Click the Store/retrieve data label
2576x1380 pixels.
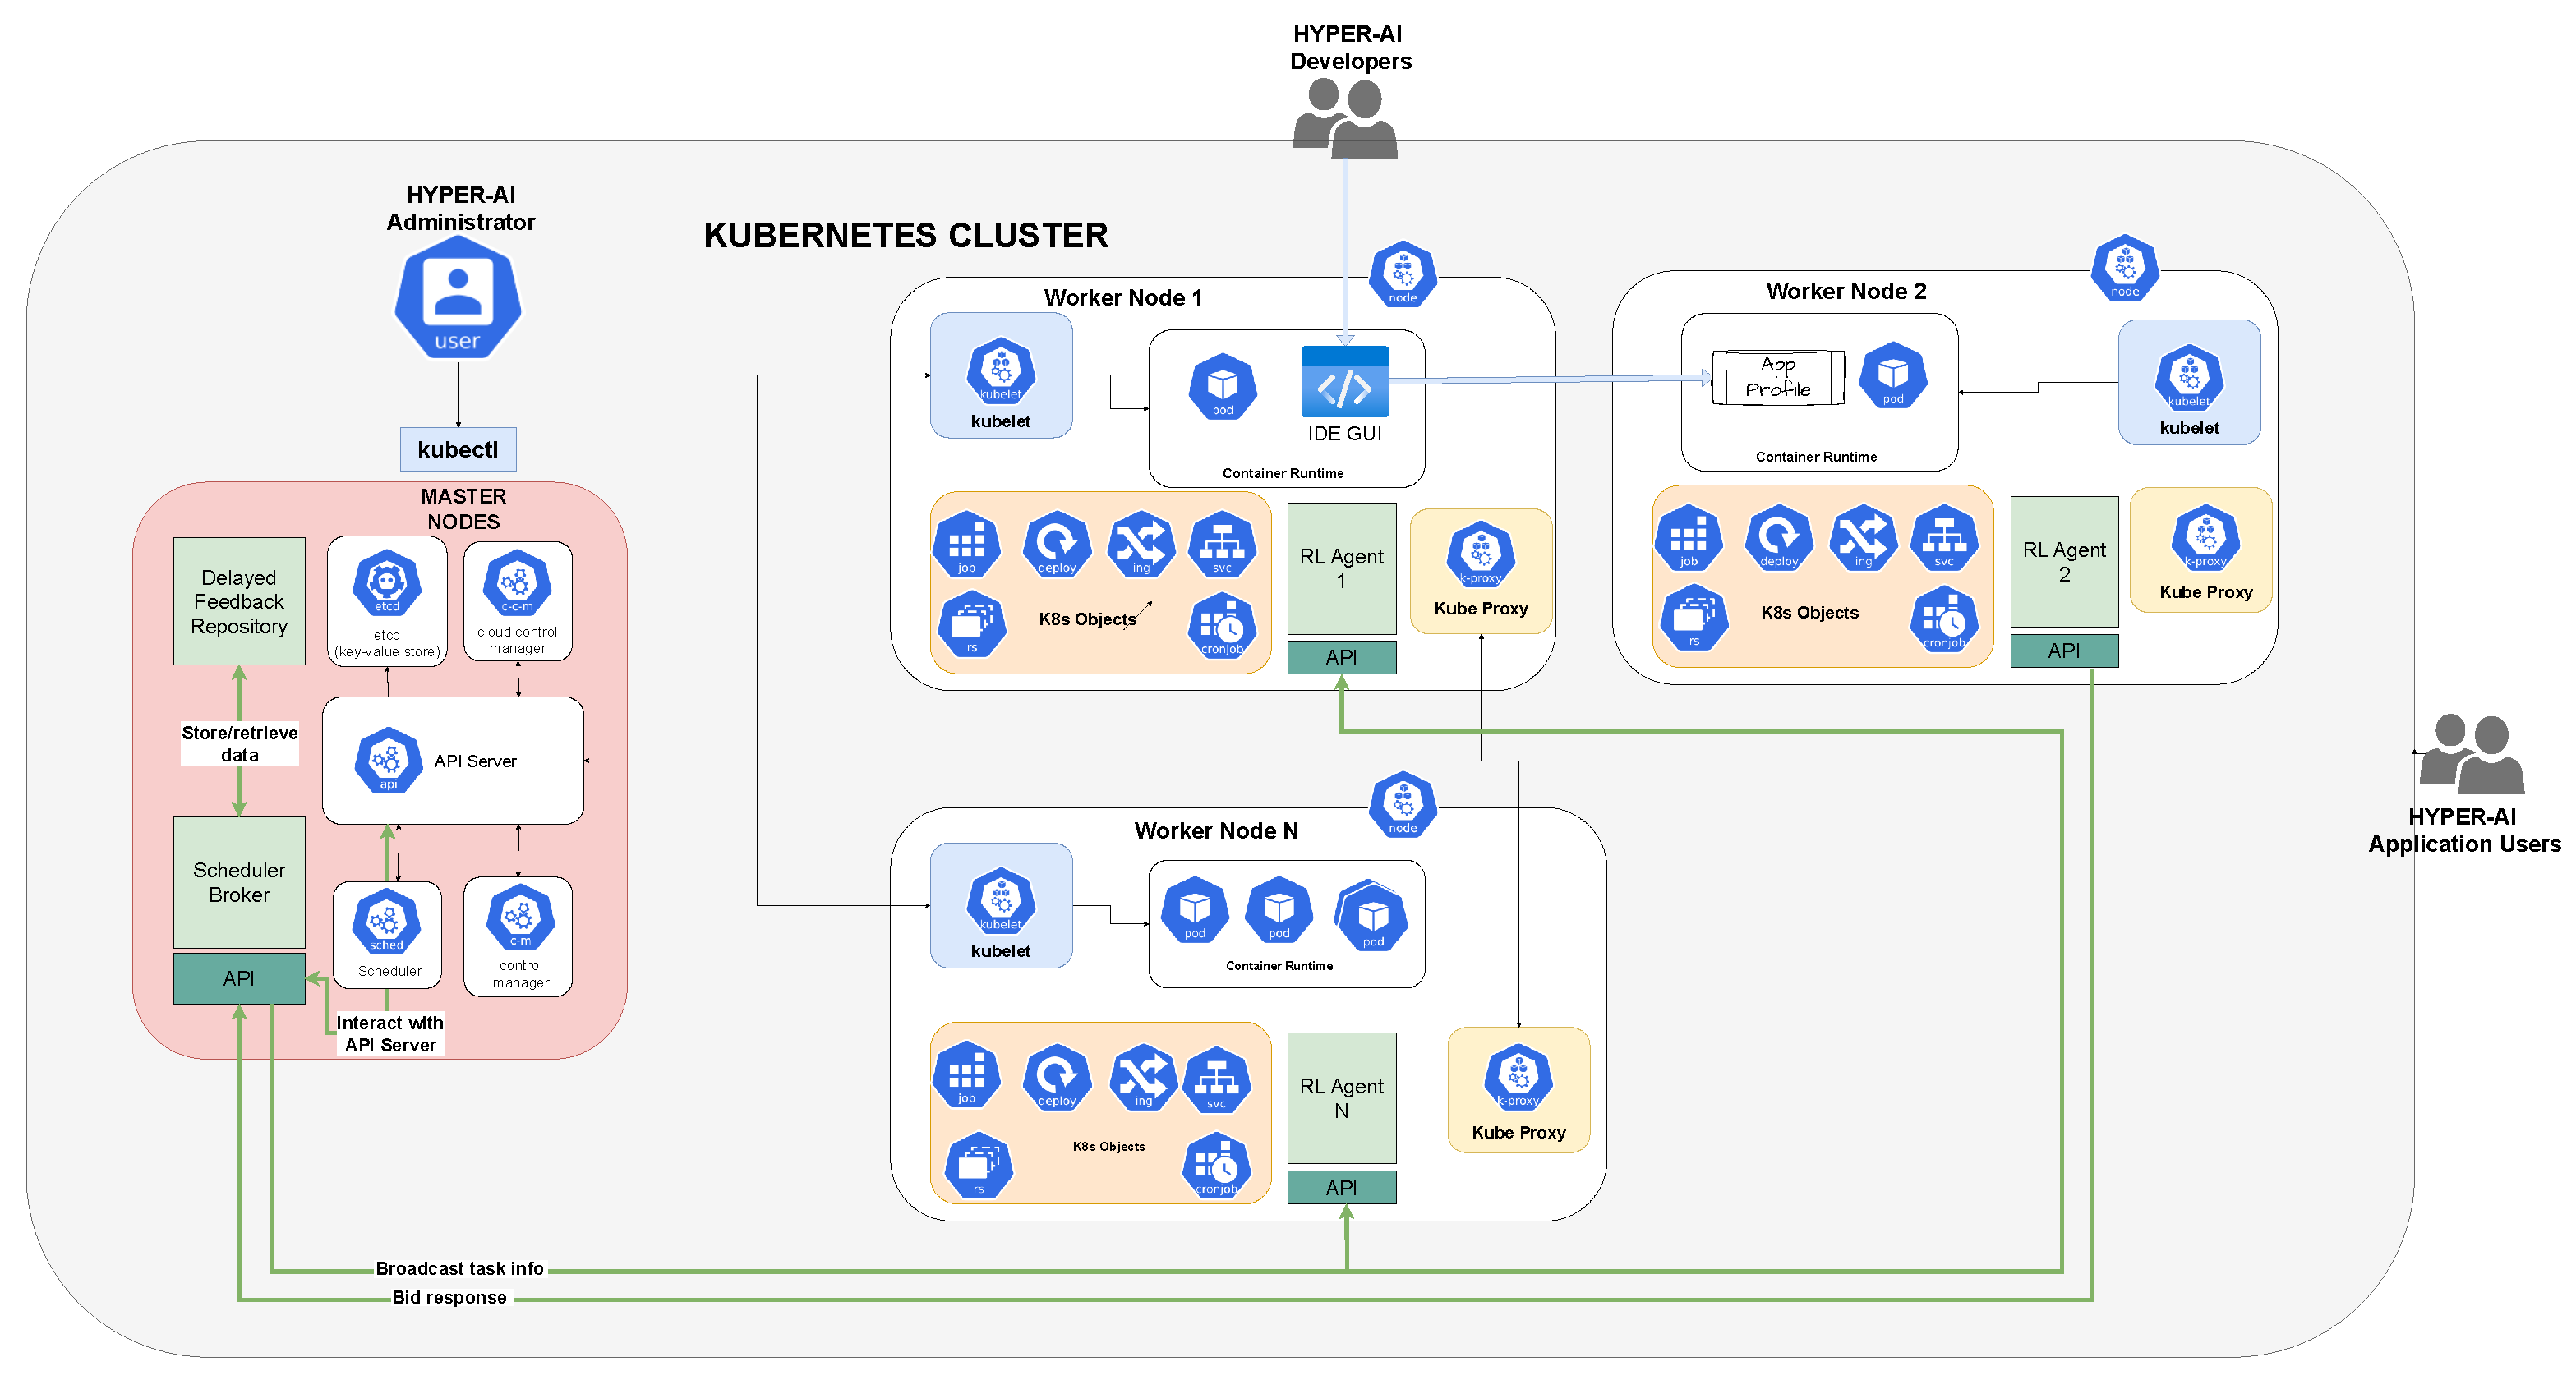click(x=239, y=743)
